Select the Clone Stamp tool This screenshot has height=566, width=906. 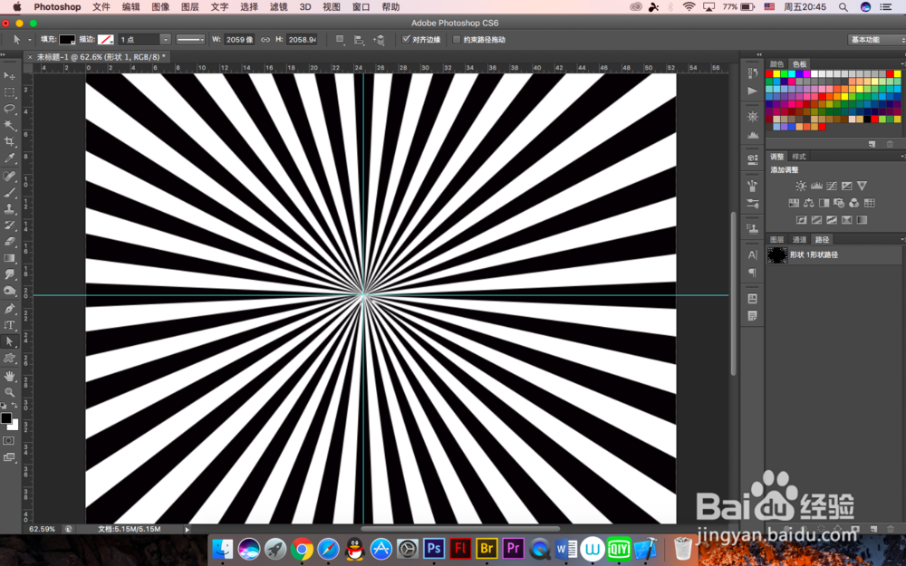coord(9,209)
